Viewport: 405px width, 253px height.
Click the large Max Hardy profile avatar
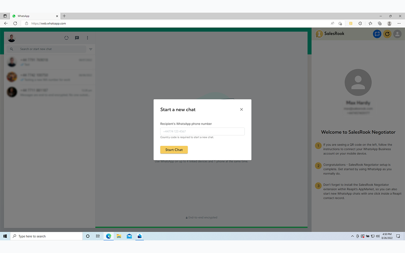pos(358,83)
